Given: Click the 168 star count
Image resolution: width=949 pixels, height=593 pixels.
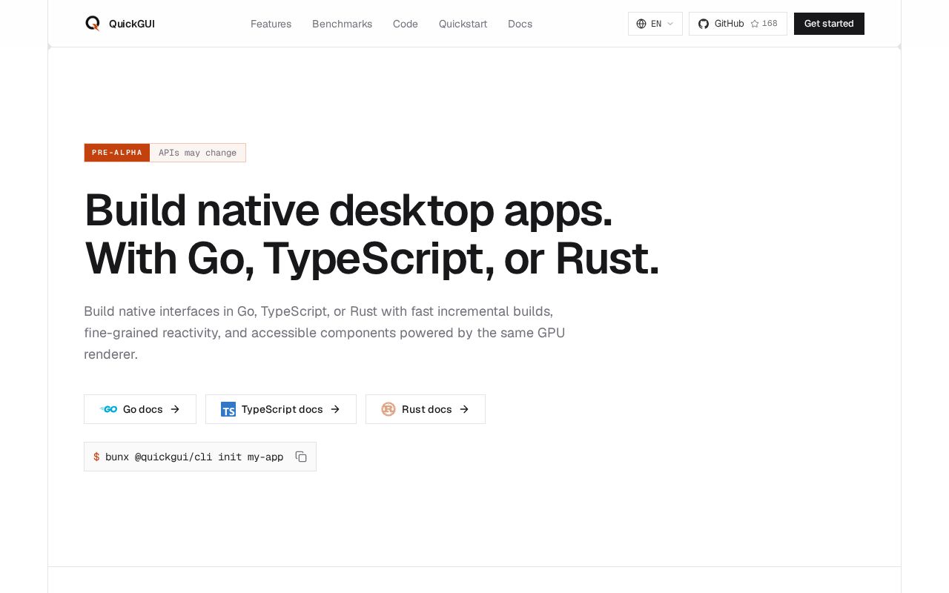Looking at the screenshot, I should coord(770,24).
